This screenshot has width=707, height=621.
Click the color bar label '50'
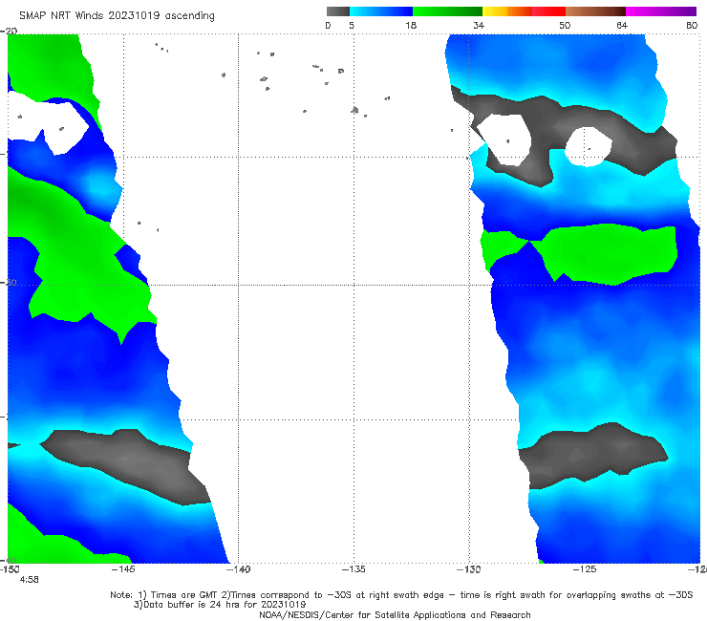pos(565,25)
